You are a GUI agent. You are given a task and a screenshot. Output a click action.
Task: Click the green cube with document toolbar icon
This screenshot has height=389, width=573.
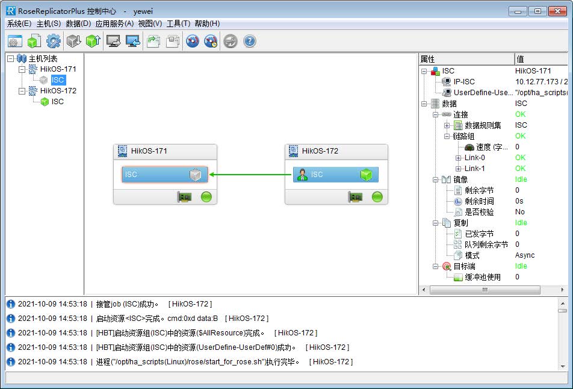34,42
